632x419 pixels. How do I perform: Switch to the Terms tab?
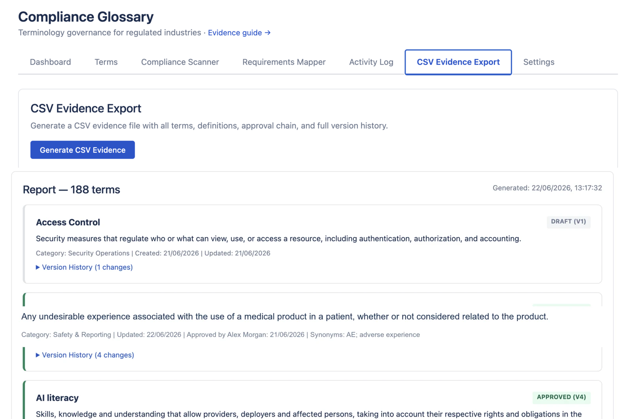[x=106, y=62]
